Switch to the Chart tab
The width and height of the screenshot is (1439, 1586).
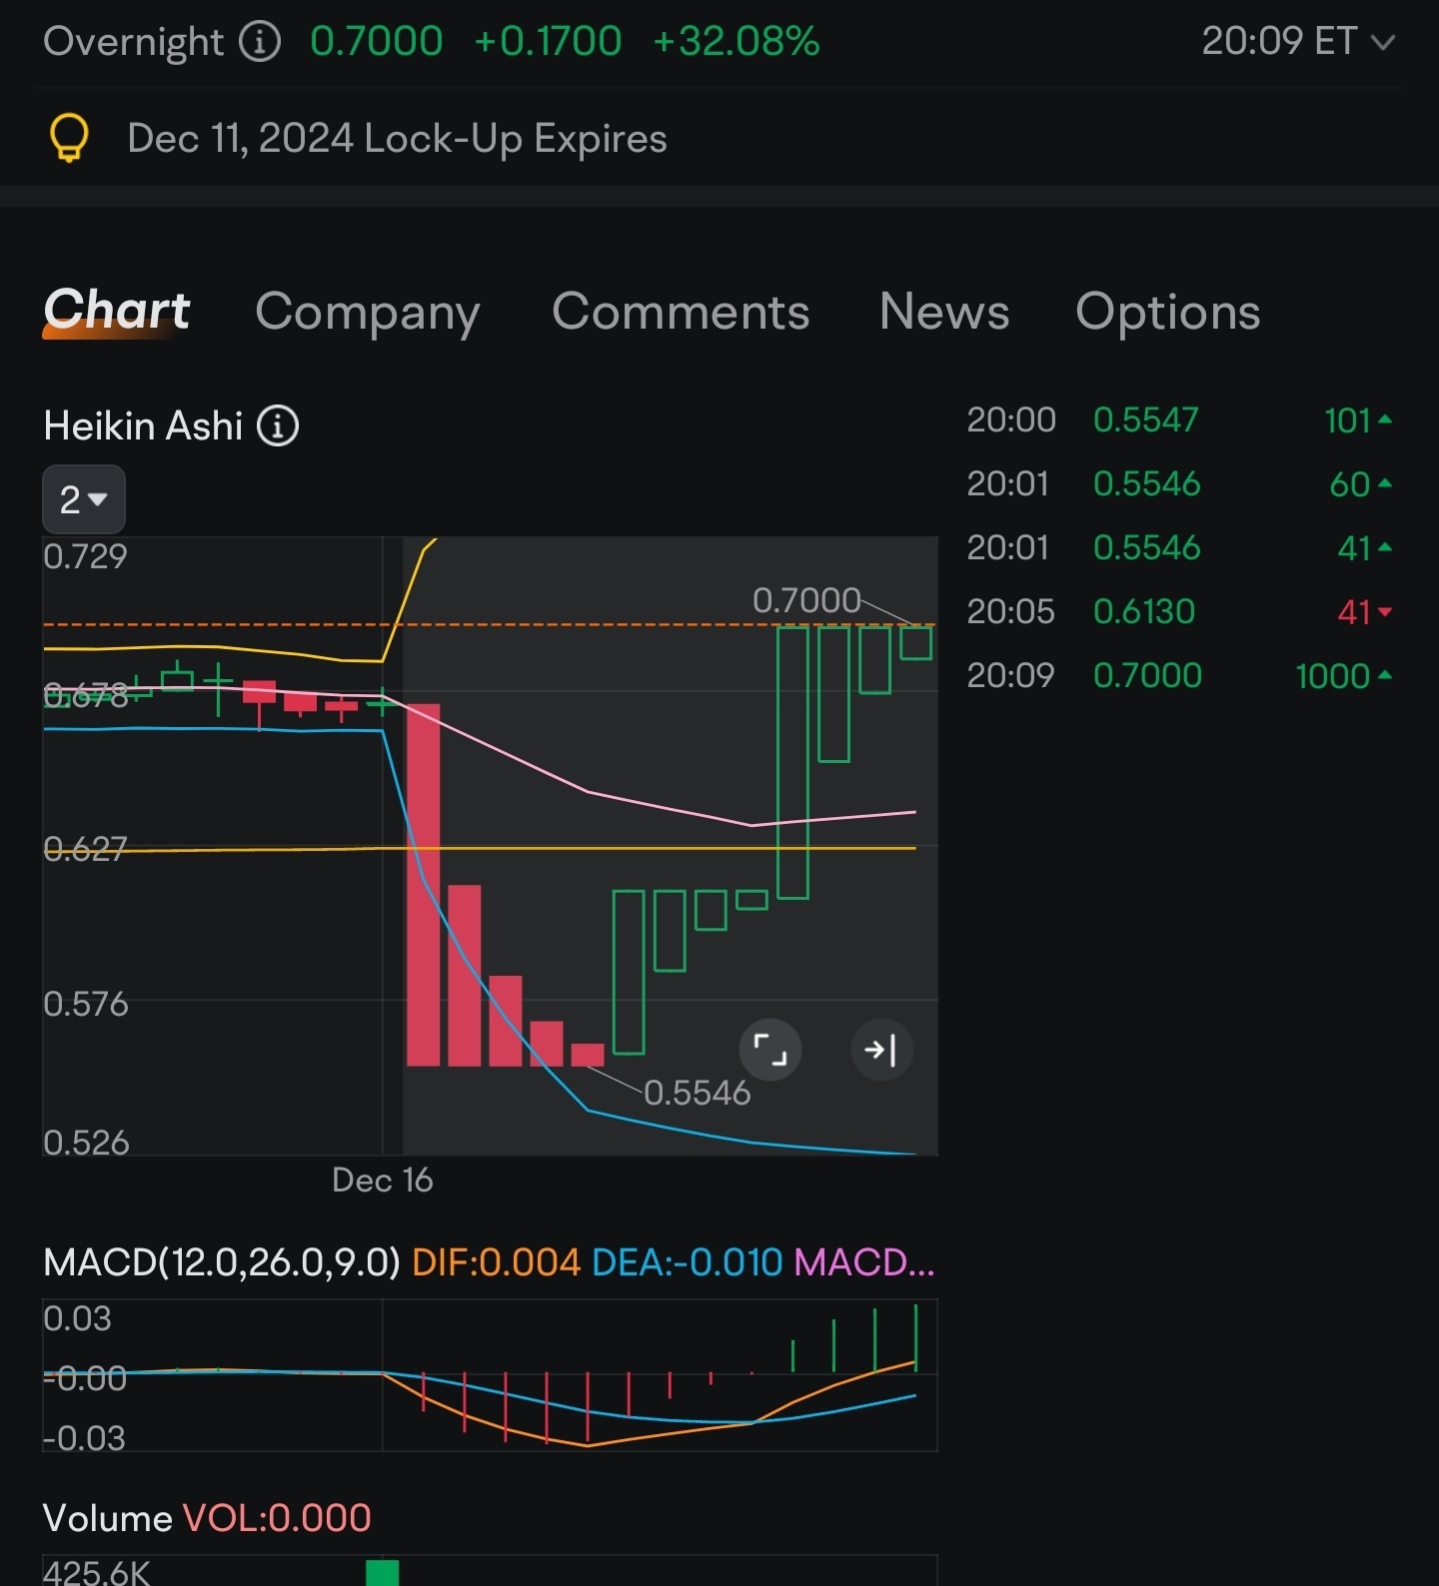point(117,311)
